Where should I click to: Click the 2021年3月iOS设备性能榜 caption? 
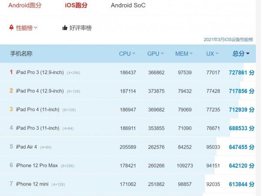coord(228,40)
